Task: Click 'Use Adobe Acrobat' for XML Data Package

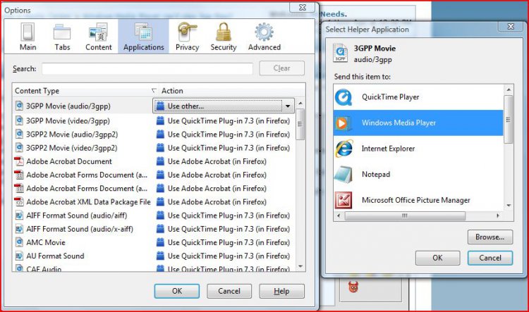Action: 217,202
